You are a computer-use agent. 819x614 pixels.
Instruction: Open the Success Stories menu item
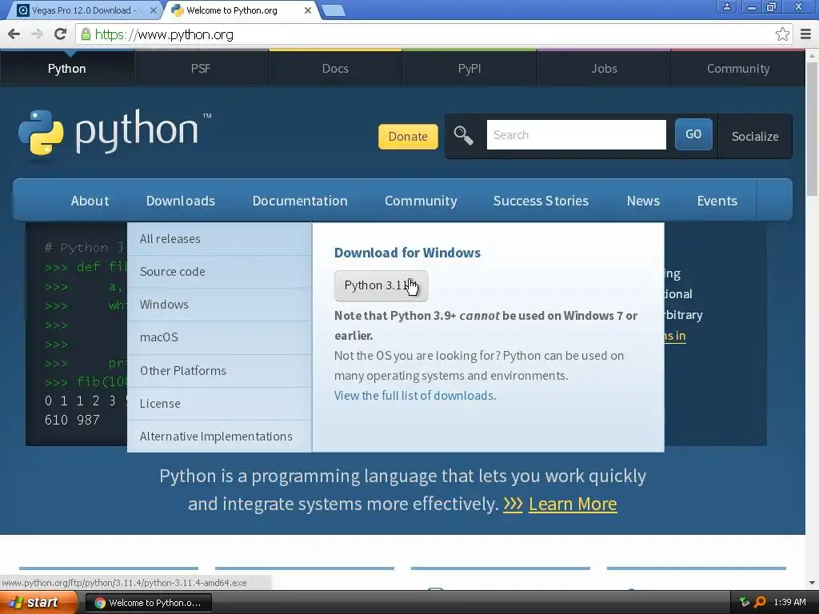click(541, 201)
